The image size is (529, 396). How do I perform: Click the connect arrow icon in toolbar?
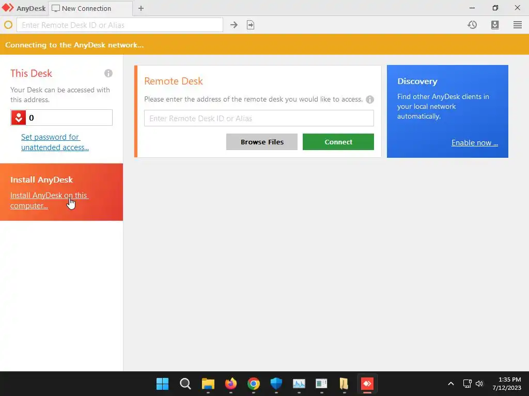tap(234, 25)
